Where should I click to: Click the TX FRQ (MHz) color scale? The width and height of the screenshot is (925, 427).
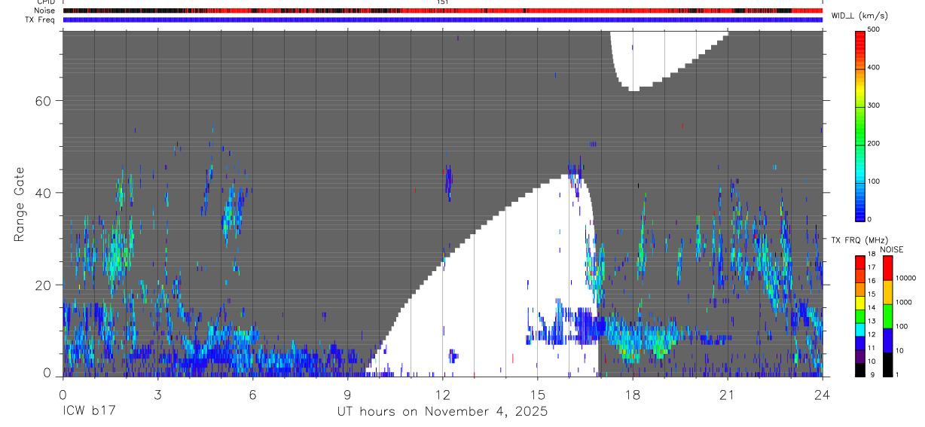point(860,316)
